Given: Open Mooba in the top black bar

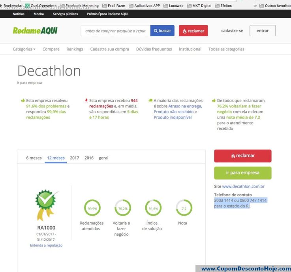Looking at the screenshot, I should tap(39, 14).
